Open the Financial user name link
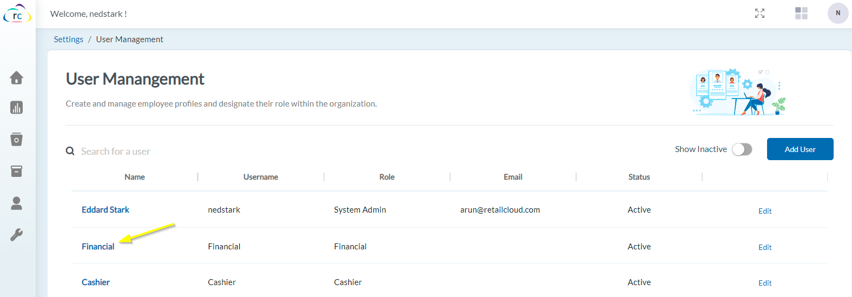The width and height of the screenshot is (852, 297). 98,247
